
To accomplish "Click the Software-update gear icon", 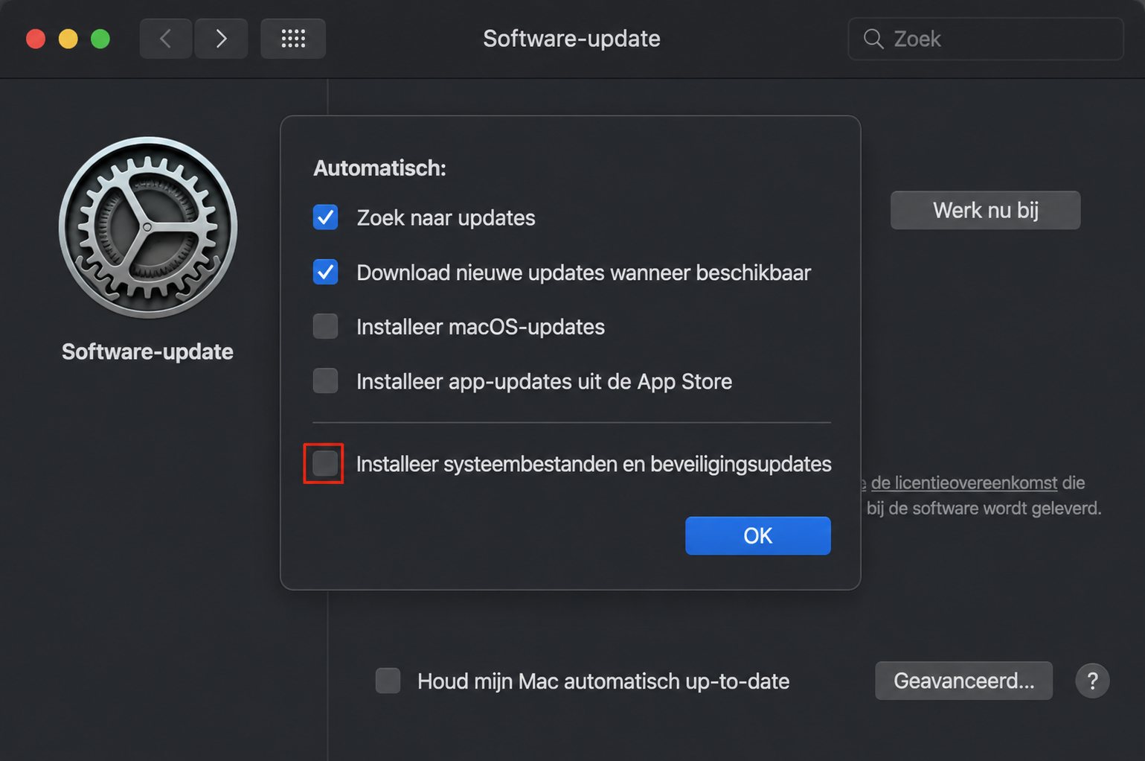I will coord(148,228).
